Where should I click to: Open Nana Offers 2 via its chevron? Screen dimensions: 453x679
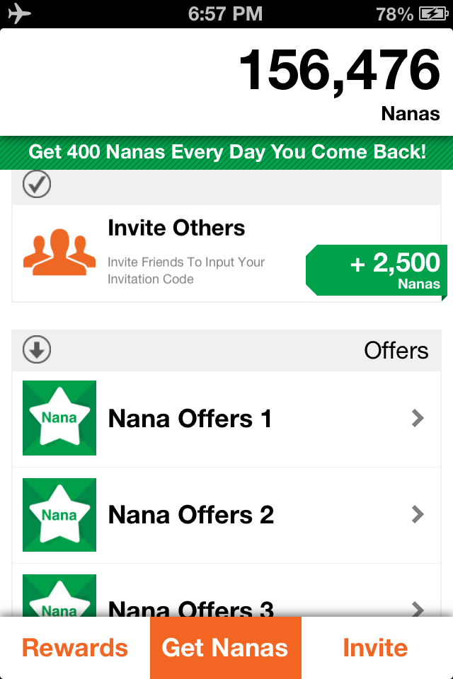coord(418,514)
